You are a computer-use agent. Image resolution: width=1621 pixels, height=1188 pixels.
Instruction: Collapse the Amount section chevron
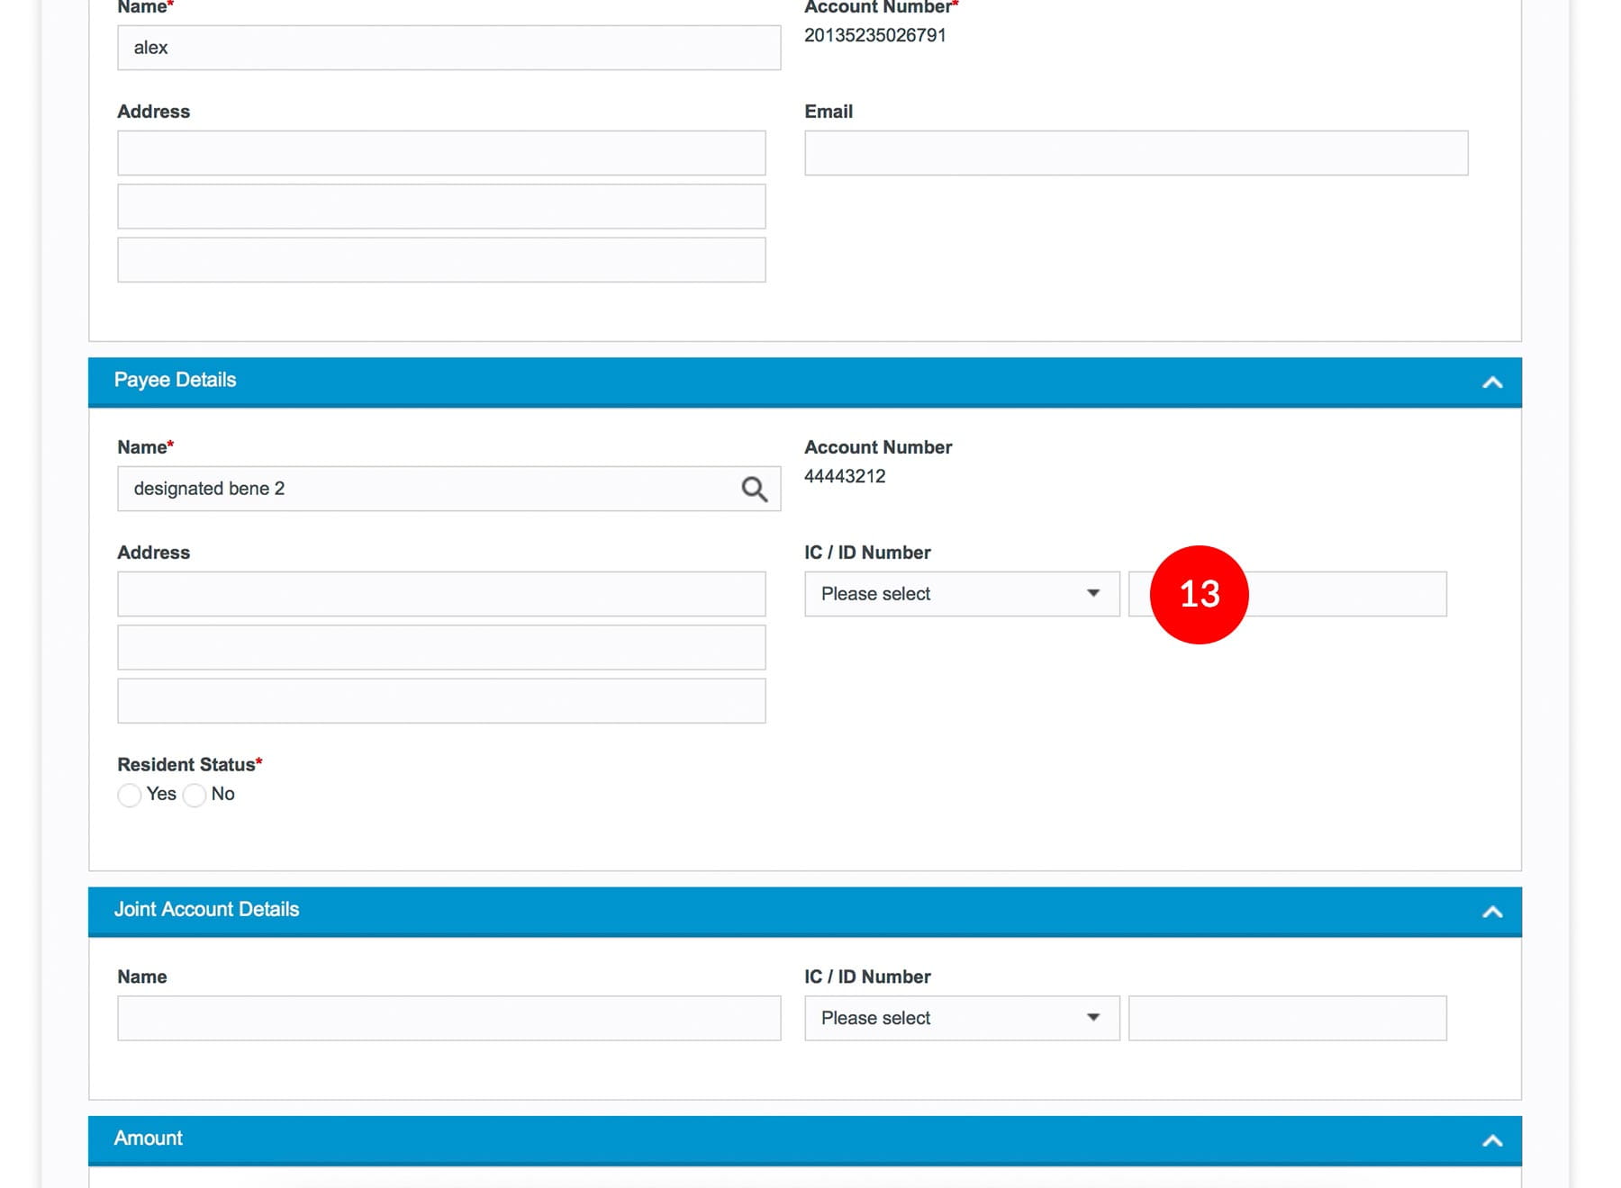(x=1491, y=1140)
